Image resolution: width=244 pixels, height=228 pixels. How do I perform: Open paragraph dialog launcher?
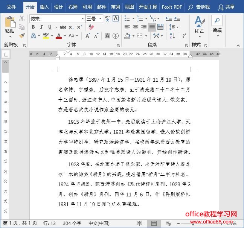(x=186, y=46)
